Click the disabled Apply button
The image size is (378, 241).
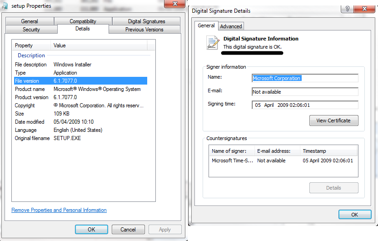[165, 230]
